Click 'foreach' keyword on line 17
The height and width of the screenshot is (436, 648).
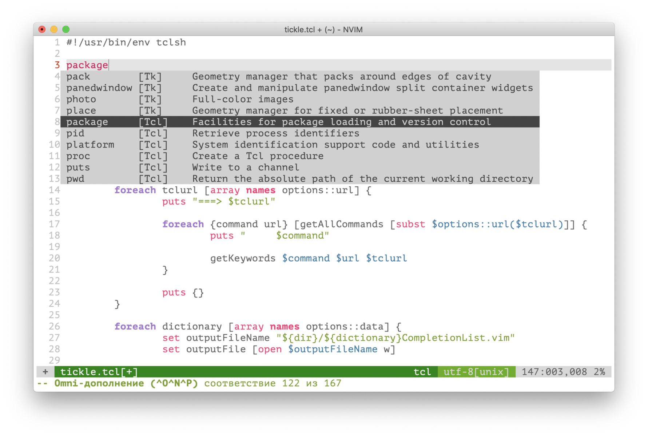pyautogui.click(x=183, y=224)
